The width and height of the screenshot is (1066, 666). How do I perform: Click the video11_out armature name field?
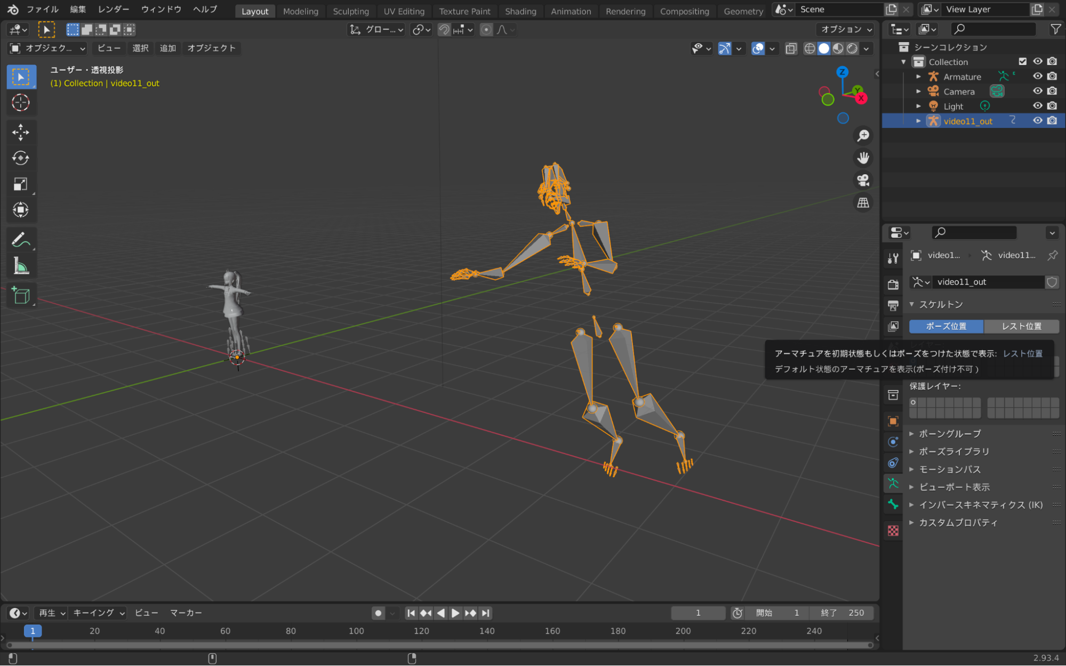tap(988, 282)
